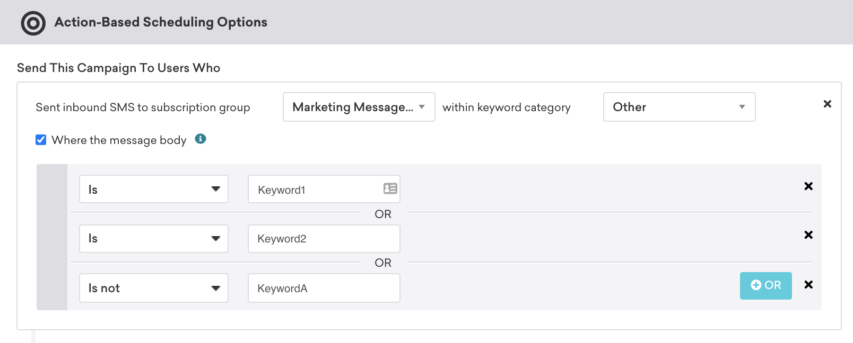This screenshot has width=853, height=343.
Task: Add another condition with the OR button
Action: point(765,285)
